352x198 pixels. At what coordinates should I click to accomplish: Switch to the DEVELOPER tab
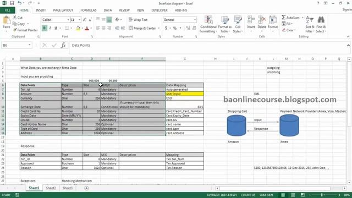point(159,10)
